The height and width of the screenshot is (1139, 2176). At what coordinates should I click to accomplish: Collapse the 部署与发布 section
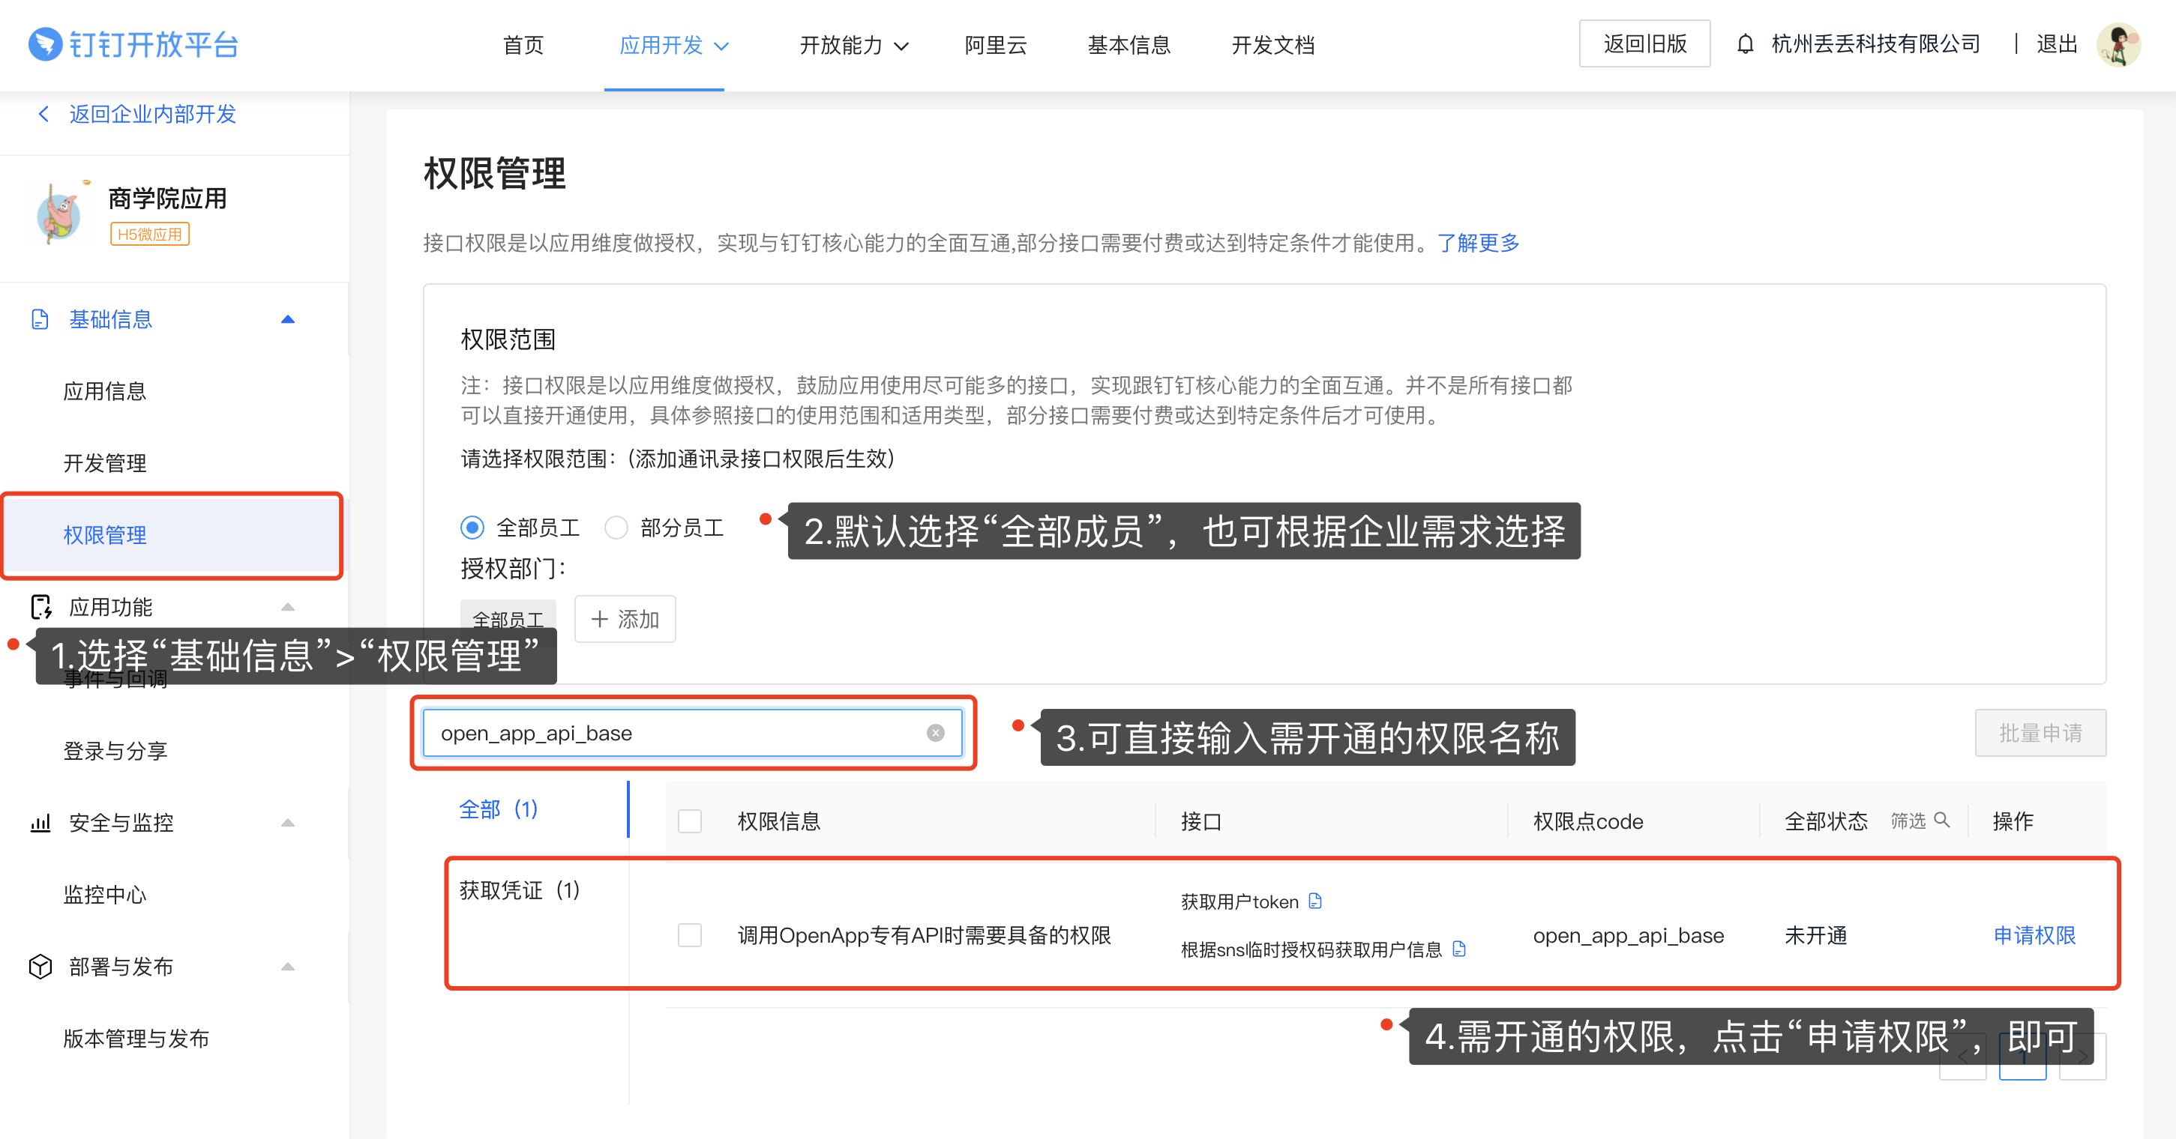click(287, 967)
